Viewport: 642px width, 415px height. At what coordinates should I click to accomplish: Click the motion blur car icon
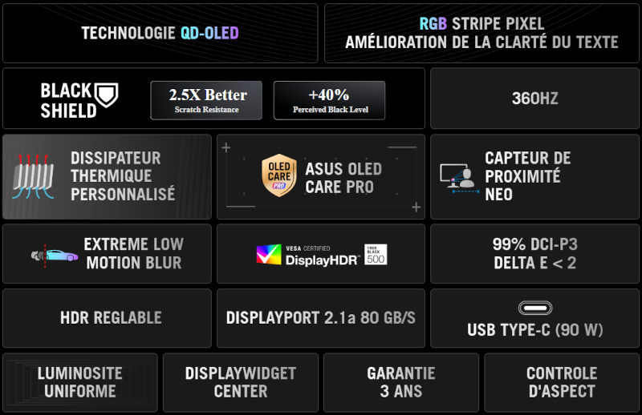54,255
